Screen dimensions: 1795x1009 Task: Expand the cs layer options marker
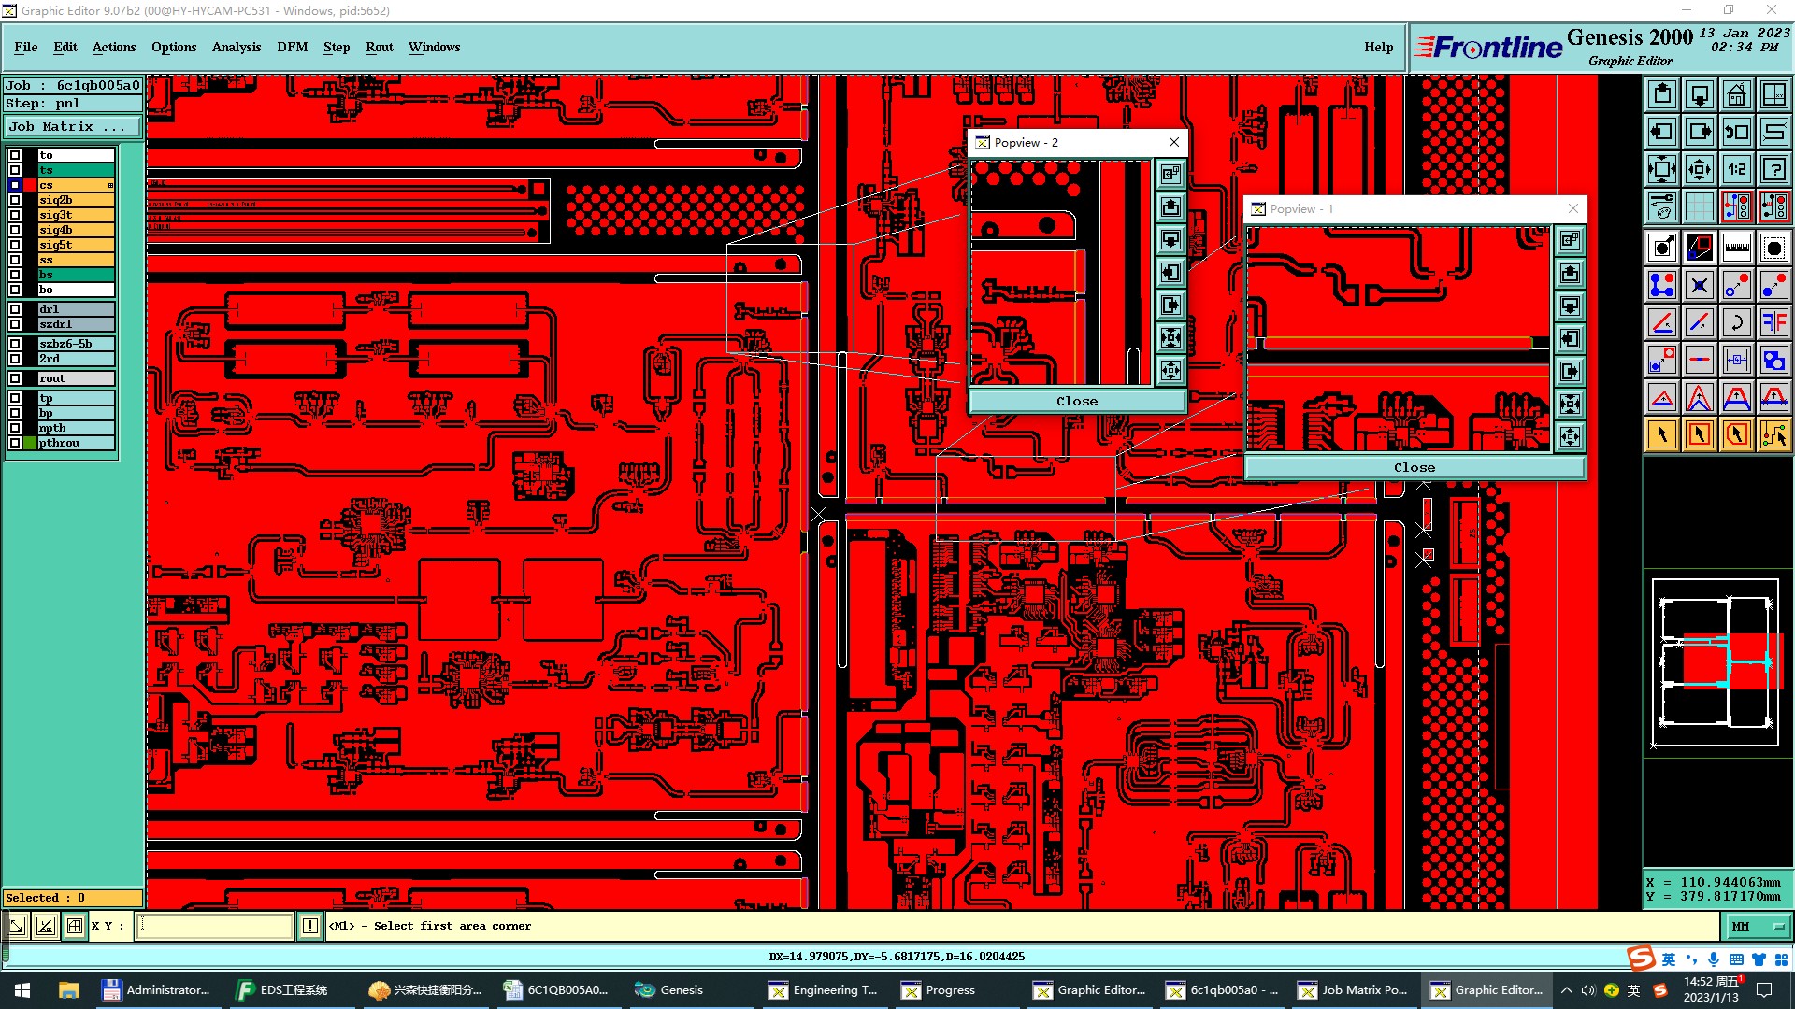(x=110, y=185)
